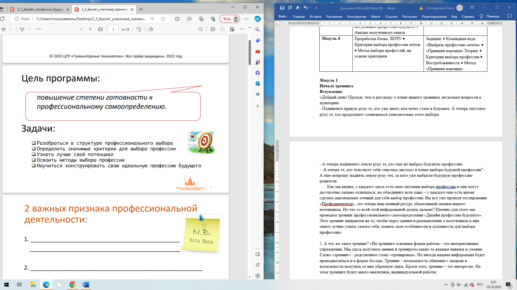Undo the last action in Word

point(305,8)
